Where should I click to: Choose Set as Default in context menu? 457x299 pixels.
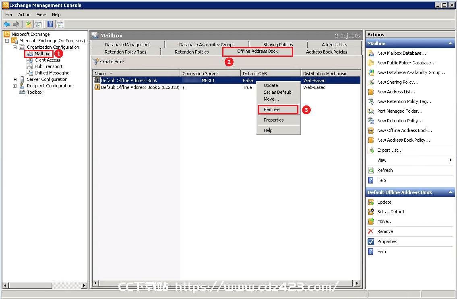tap(278, 92)
